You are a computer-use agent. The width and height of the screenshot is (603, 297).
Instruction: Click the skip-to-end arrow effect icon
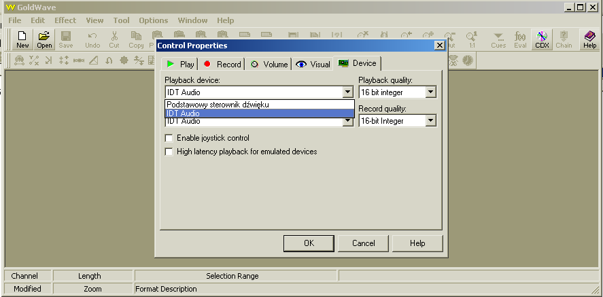[49, 60]
